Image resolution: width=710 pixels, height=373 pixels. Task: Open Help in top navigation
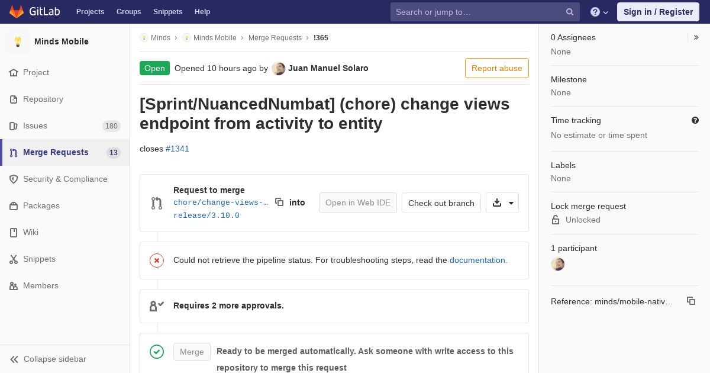[202, 12]
